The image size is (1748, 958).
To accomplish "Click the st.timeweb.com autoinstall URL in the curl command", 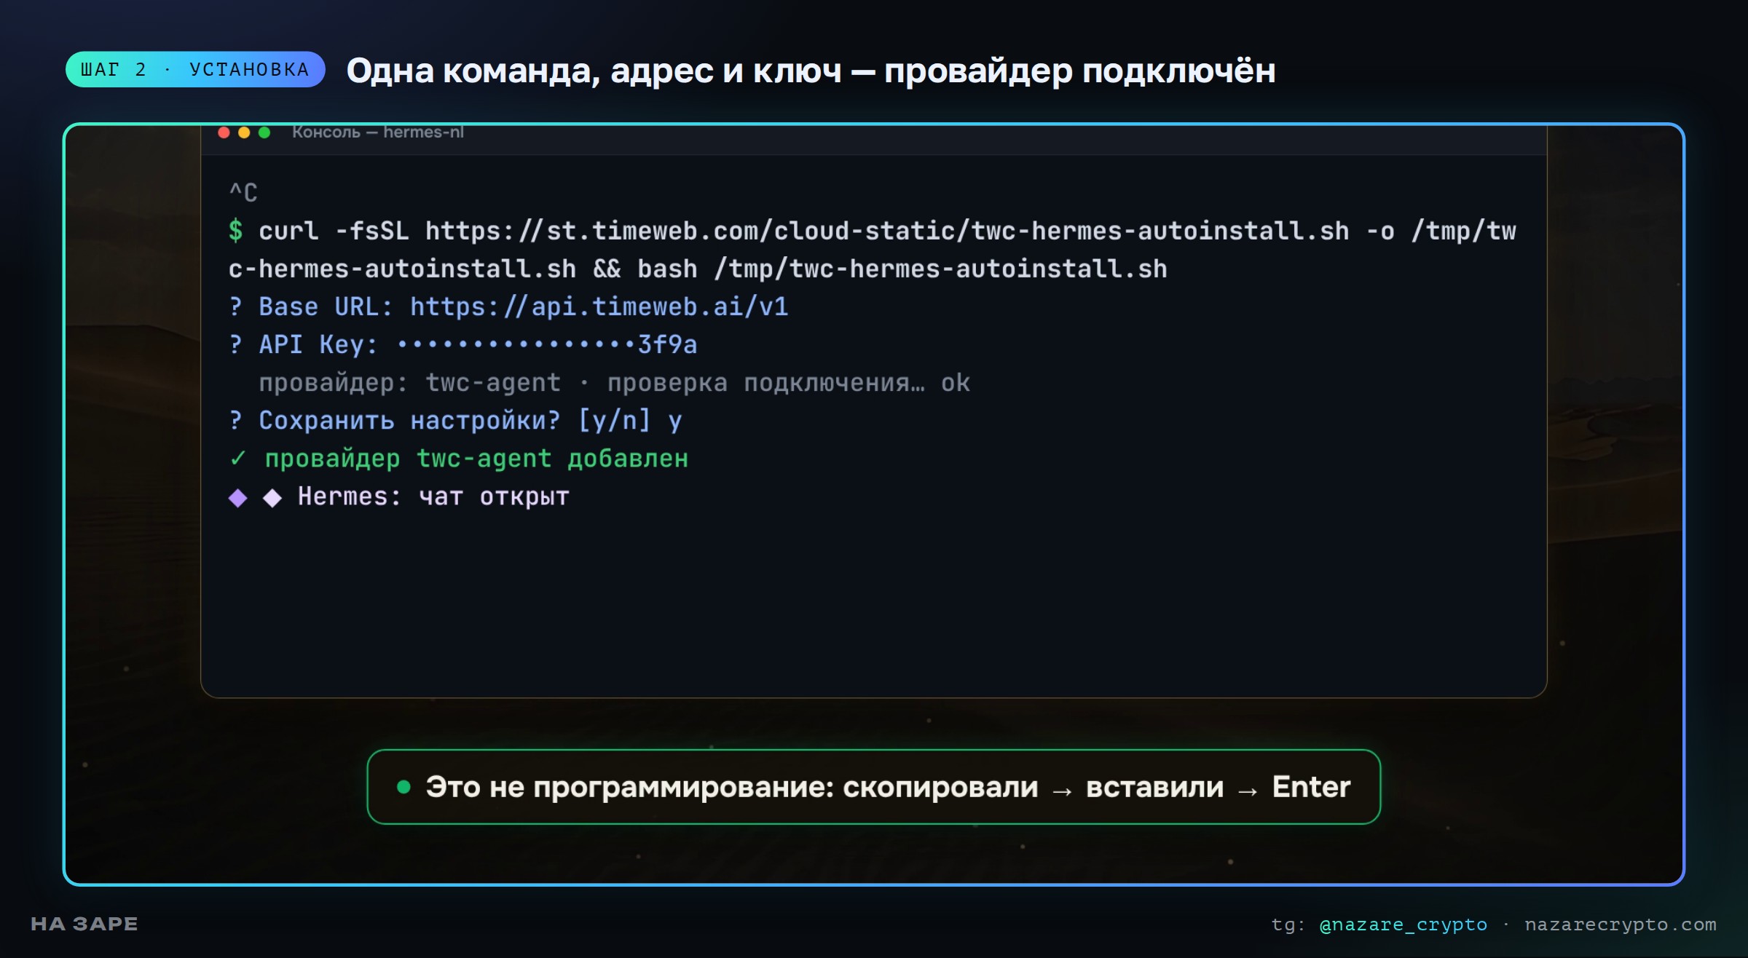I will coord(887,231).
